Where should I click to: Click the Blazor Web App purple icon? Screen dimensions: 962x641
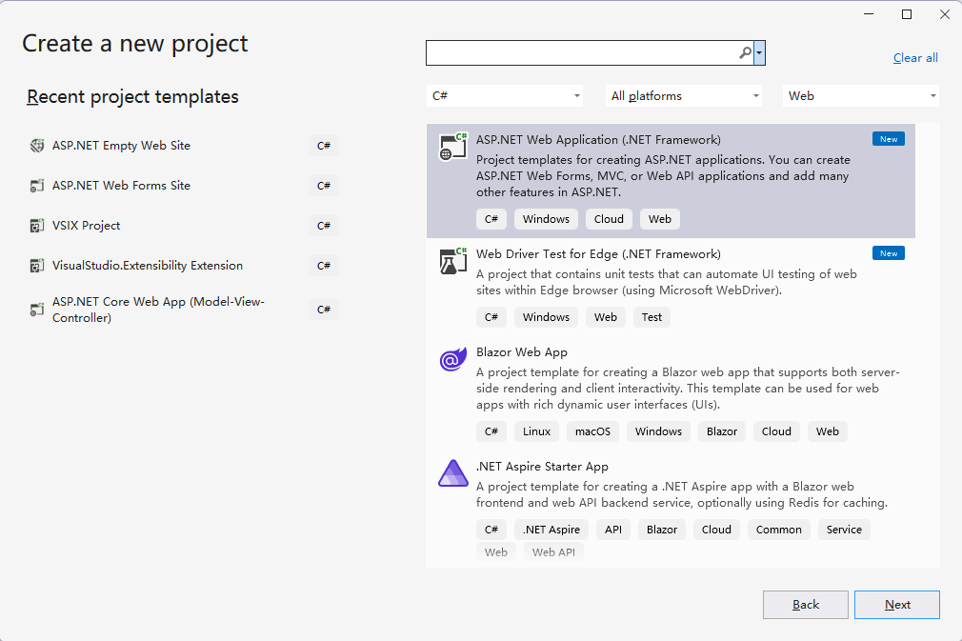(453, 359)
